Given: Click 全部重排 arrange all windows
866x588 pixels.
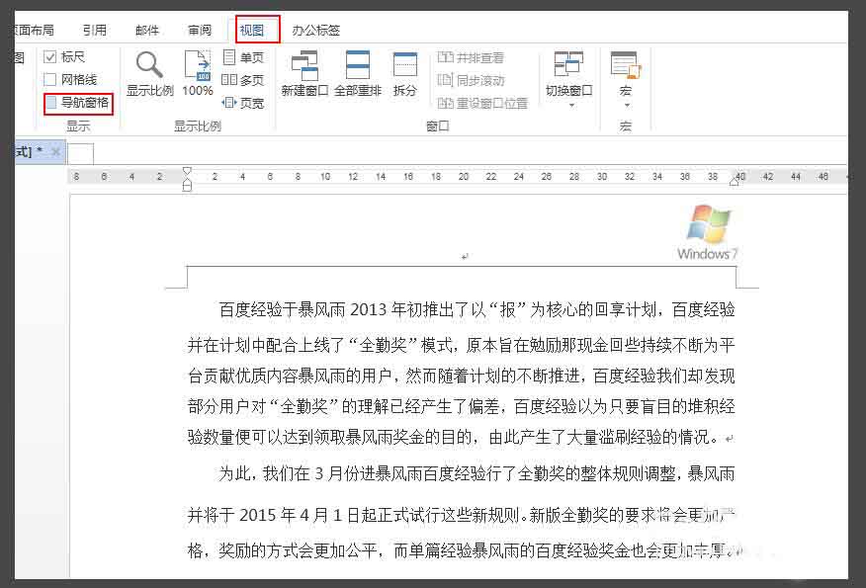Looking at the screenshot, I should 357,74.
